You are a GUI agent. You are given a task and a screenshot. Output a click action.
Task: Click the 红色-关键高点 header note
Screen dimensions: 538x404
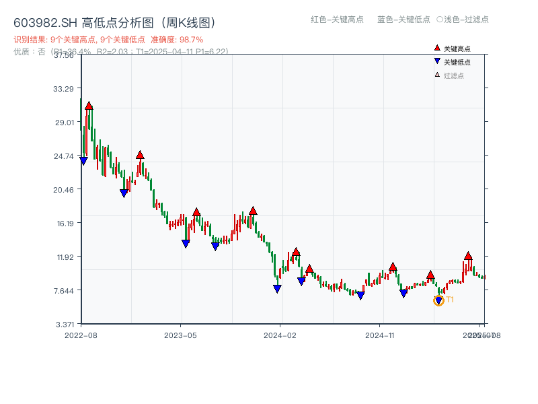337,20
